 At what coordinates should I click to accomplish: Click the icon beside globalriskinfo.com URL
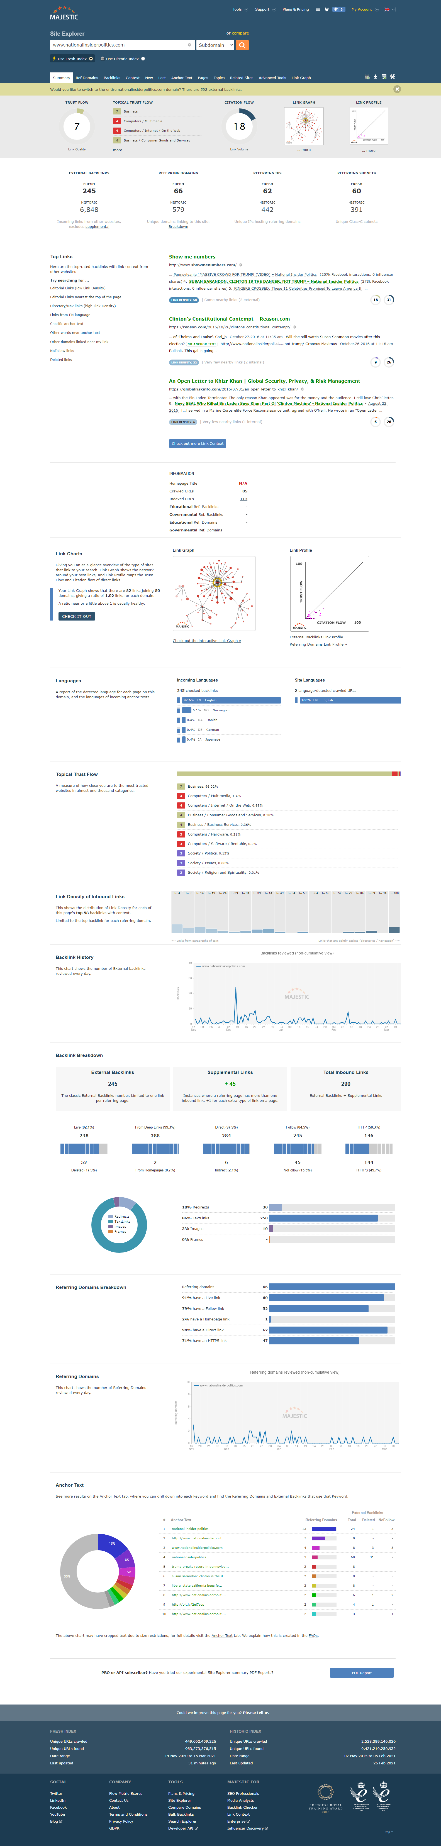[302, 389]
